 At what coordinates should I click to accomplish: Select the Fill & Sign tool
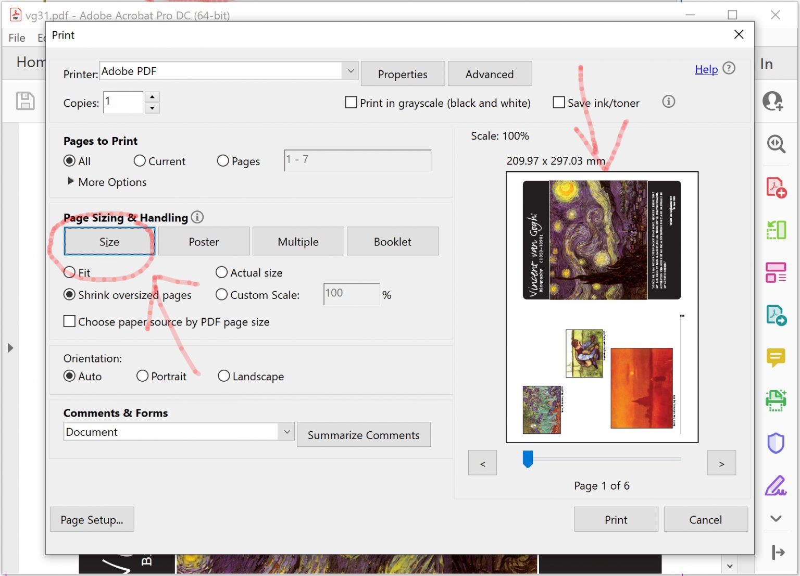(776, 485)
